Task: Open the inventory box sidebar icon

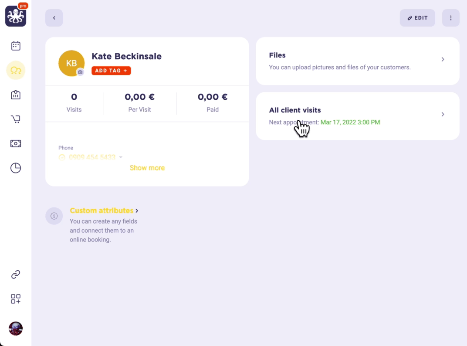Action: coord(16,95)
